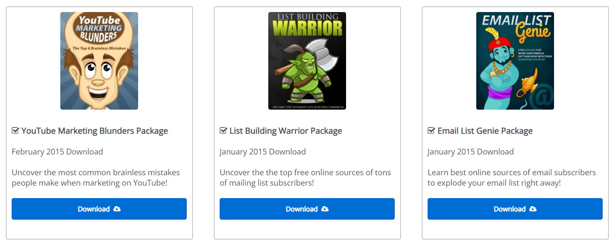Click the List Building Warrior Package title

point(286,131)
